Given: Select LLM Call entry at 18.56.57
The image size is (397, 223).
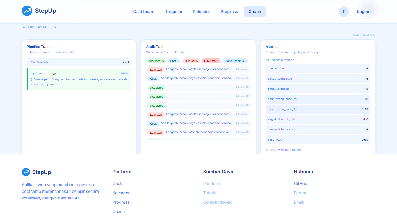Looking at the screenshot, I should [198, 69].
